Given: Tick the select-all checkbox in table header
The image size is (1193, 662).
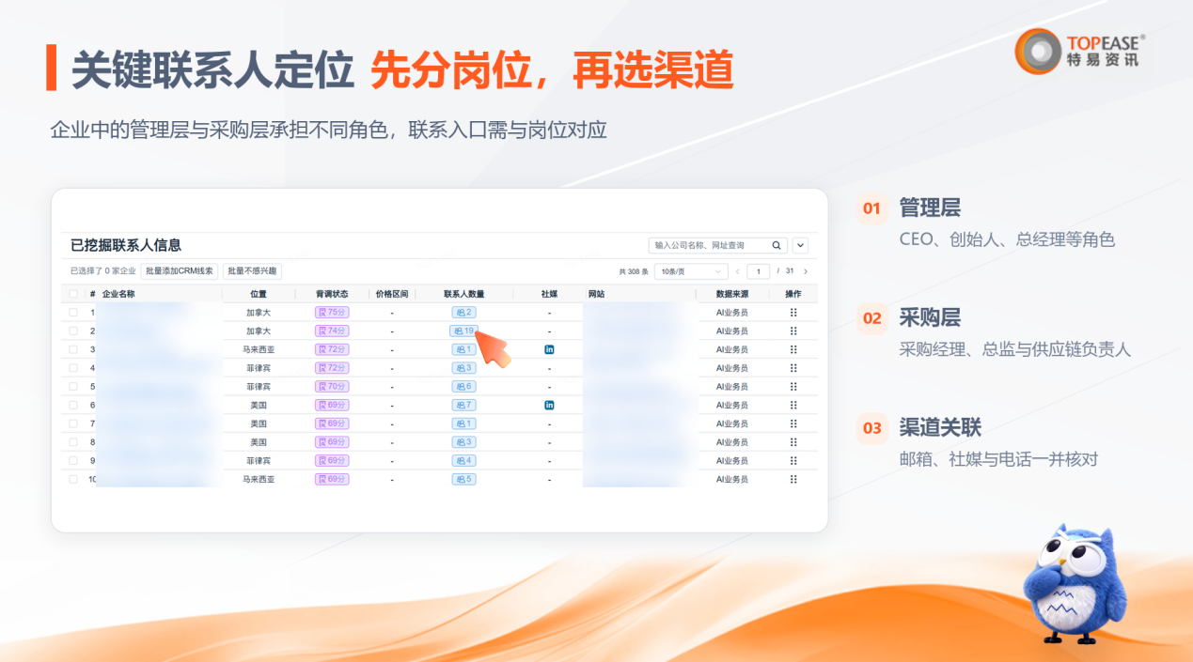Looking at the screenshot, I should click(73, 294).
